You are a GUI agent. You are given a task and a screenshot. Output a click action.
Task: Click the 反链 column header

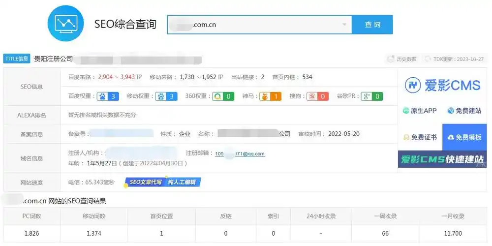click(x=226, y=216)
